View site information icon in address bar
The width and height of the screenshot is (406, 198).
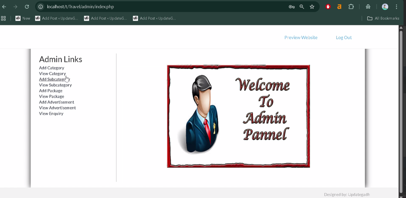[41, 7]
